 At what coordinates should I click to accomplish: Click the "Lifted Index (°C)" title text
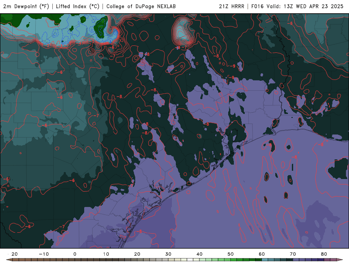coord(78,6)
